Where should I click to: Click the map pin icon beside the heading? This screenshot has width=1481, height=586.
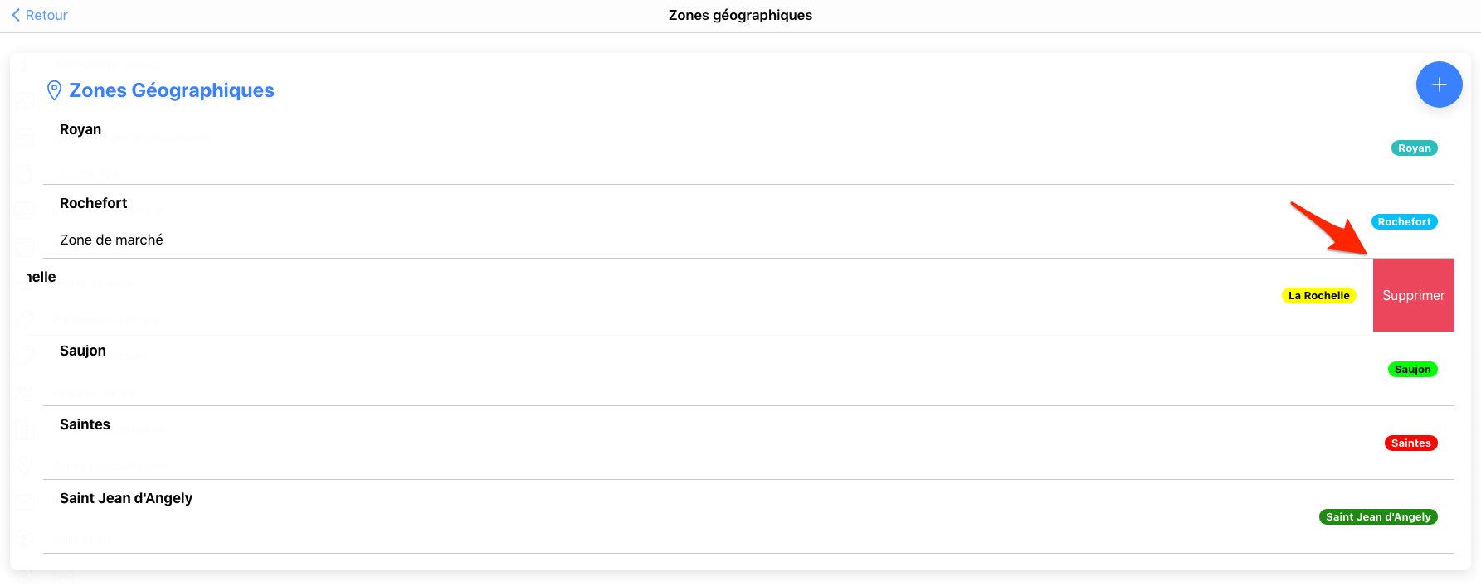tap(54, 90)
